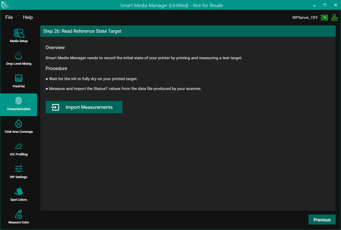Click the Import Measurements button
Image resolution: width=341 pixels, height=230 pixels.
84,107
